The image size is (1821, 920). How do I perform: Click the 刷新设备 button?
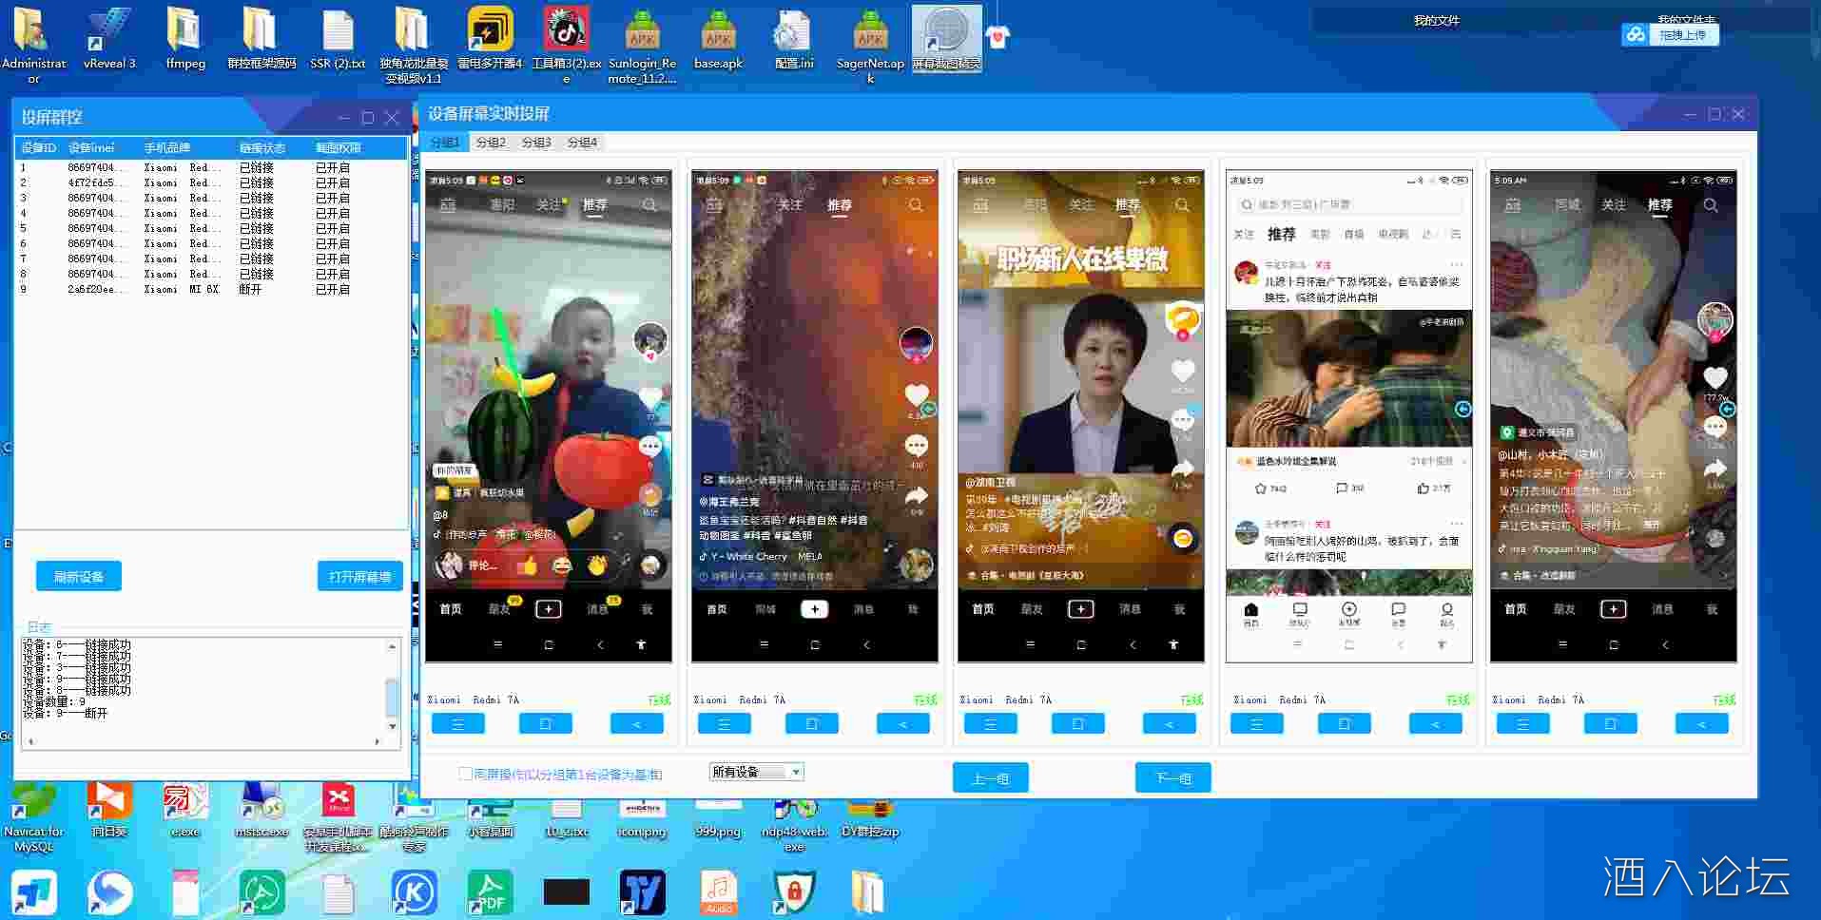(79, 576)
